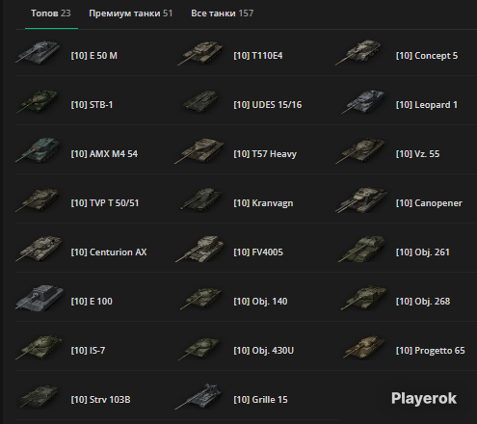This screenshot has height=424, width=477.
Task: Select the '[10] T57 Heavy' label
Action: (x=265, y=154)
